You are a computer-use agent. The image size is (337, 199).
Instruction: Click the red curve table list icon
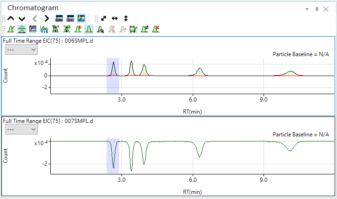33,29
